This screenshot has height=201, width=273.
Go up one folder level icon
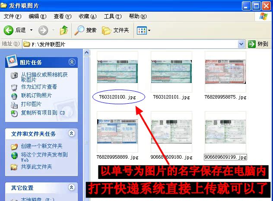(x=64, y=30)
